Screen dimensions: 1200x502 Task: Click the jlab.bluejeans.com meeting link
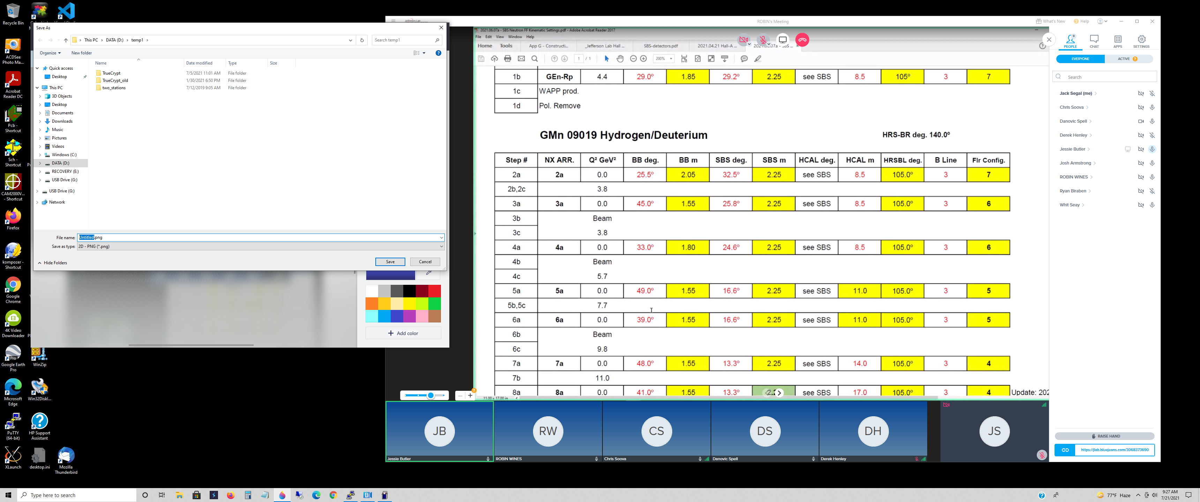point(1114,450)
